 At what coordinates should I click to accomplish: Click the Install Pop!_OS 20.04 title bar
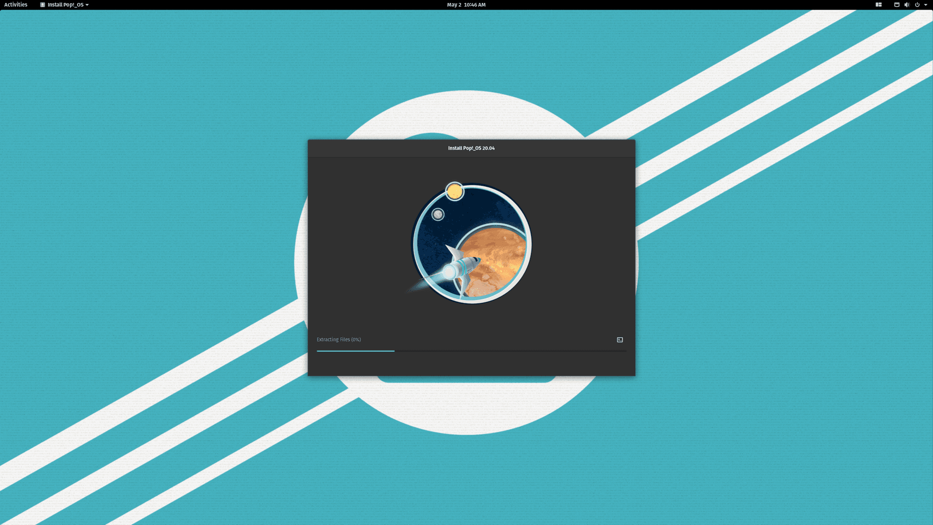pos(471,148)
